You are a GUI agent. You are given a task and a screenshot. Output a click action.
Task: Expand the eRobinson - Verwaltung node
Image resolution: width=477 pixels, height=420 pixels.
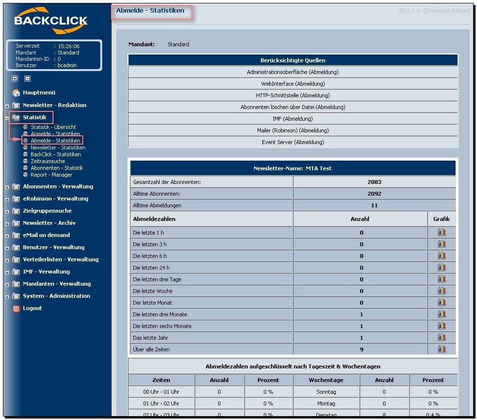7,200
